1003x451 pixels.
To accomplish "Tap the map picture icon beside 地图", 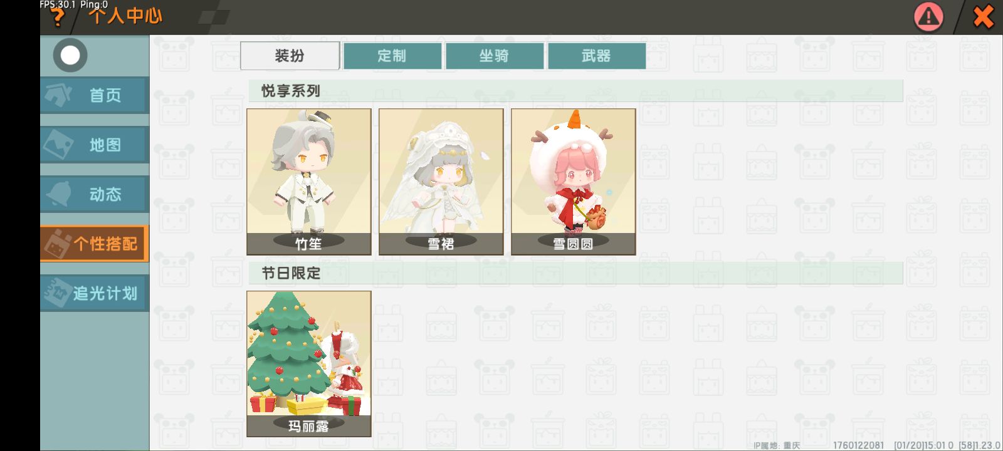I will pos(58,145).
